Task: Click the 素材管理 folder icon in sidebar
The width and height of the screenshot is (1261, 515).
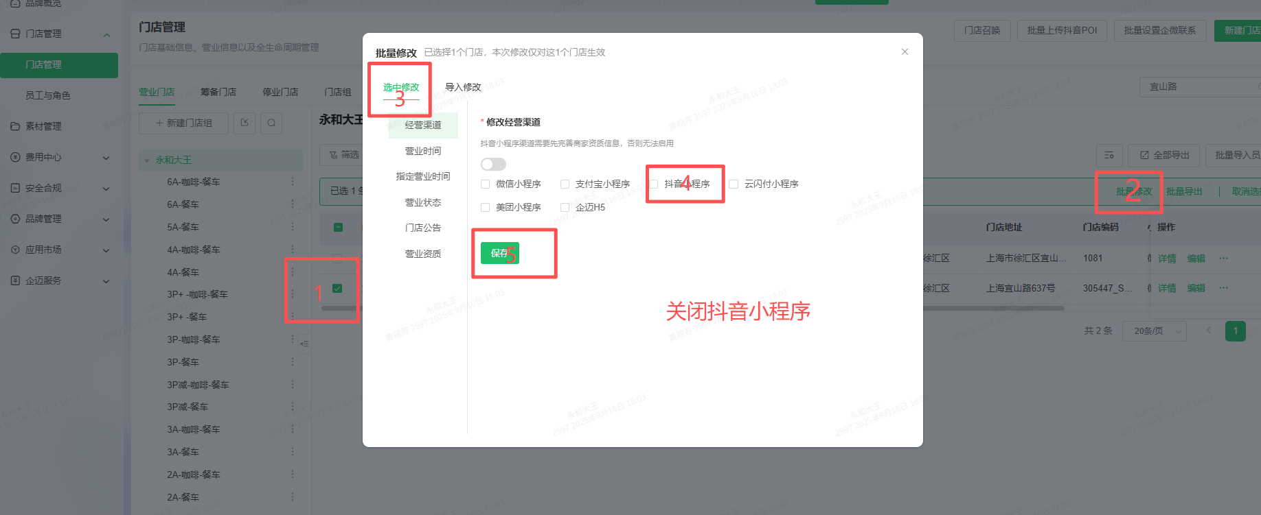Action: click(15, 126)
